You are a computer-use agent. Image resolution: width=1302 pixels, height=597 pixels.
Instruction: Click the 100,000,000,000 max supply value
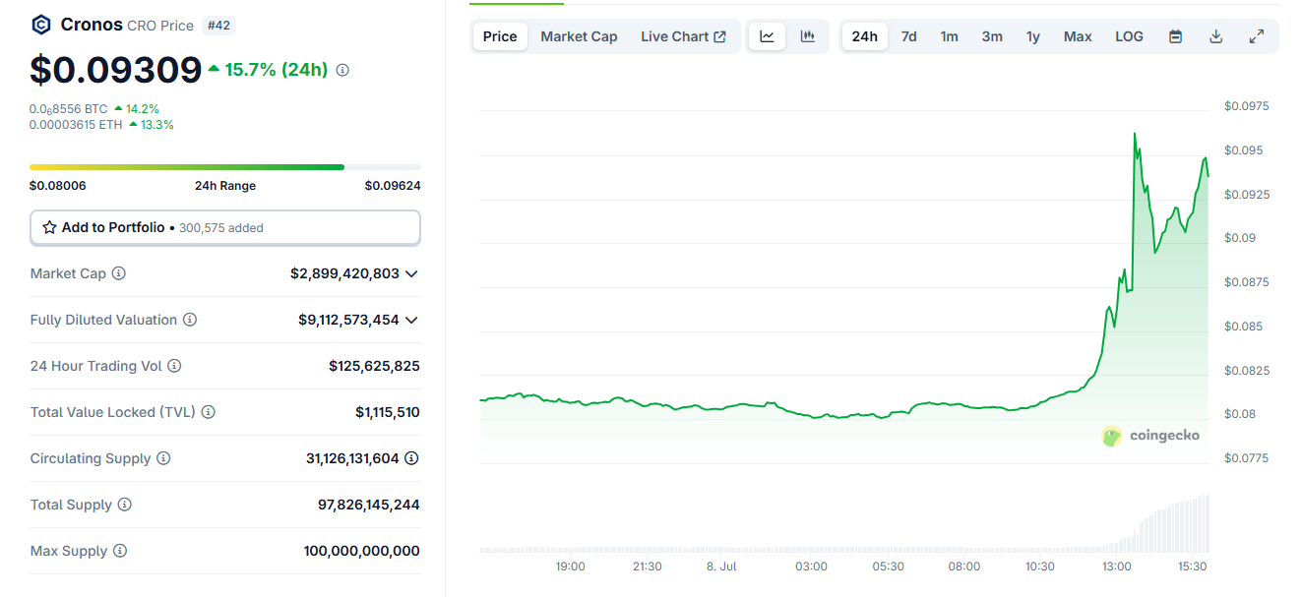point(362,551)
